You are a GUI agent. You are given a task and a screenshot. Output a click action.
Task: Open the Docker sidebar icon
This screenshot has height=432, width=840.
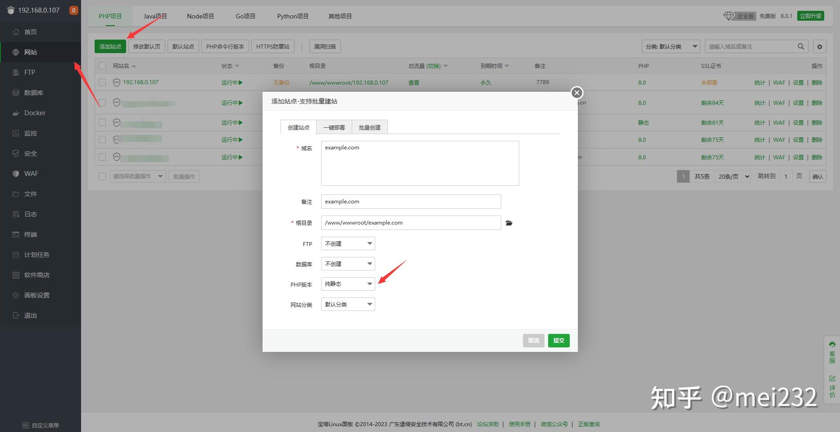pos(16,113)
